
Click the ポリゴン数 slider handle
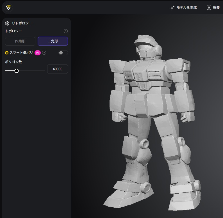[17, 71]
